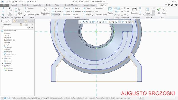This screenshot has height=100, width=178.
Task: Switch to the Model tab
Action: point(14,5)
